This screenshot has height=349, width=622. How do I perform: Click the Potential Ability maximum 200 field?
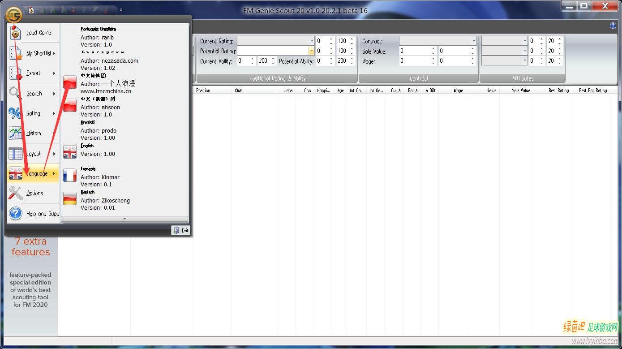pos(343,61)
